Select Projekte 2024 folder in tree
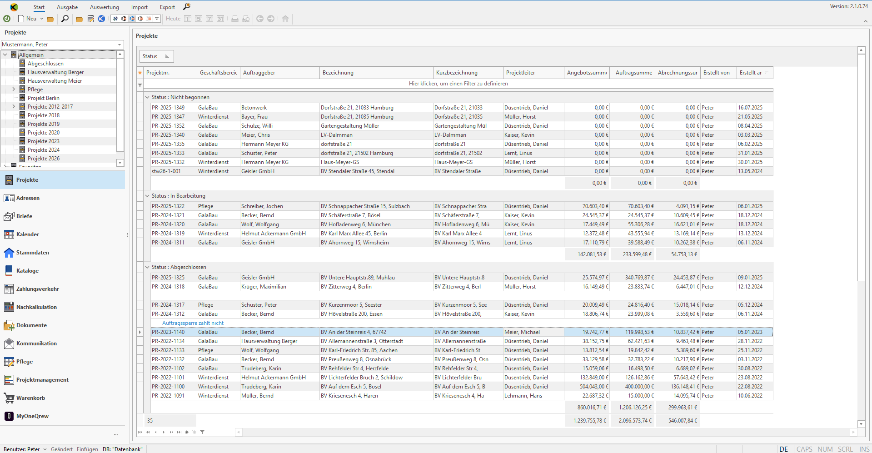 (43, 150)
